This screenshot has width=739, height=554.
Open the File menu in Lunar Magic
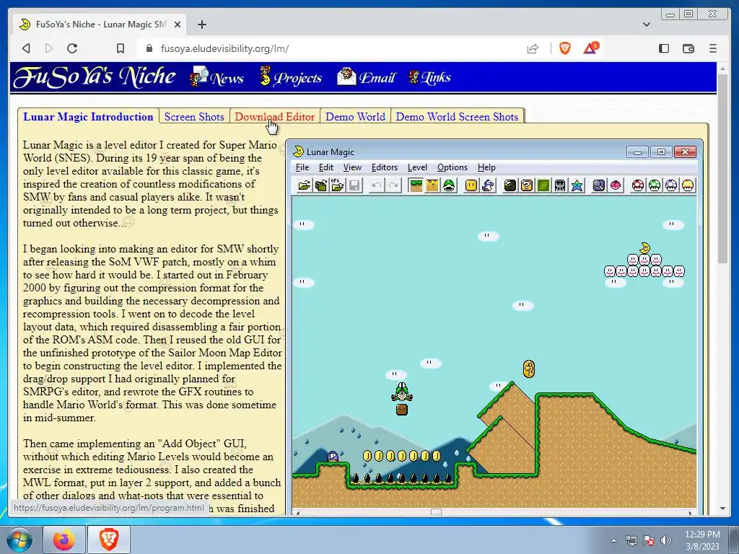pyautogui.click(x=302, y=167)
